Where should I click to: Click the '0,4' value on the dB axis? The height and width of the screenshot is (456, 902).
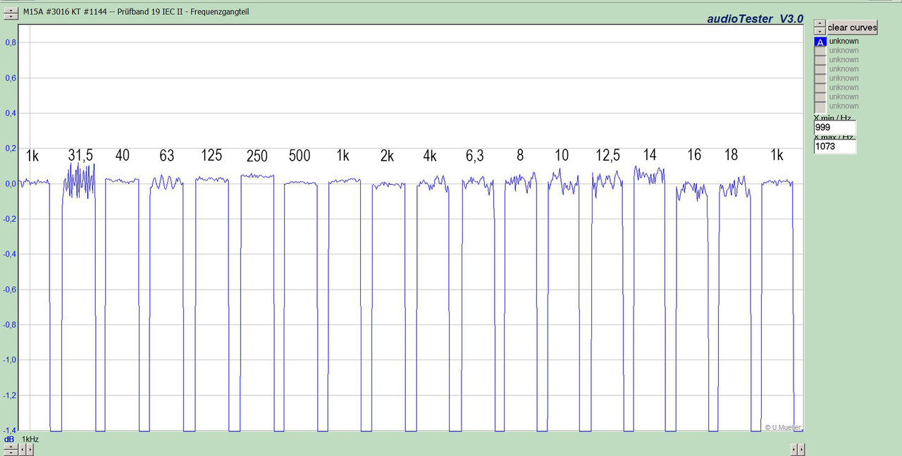pos(11,113)
